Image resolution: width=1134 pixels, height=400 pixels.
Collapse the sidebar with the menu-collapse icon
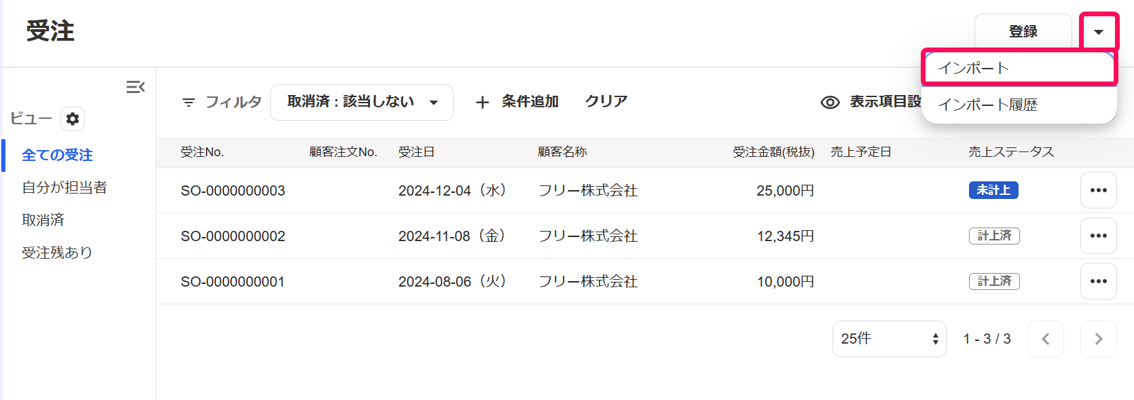(x=136, y=87)
